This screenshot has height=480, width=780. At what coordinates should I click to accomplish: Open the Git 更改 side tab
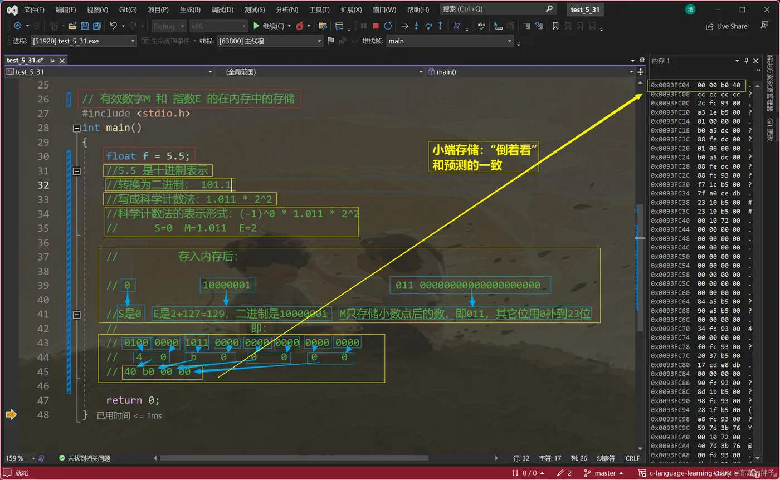(769, 129)
